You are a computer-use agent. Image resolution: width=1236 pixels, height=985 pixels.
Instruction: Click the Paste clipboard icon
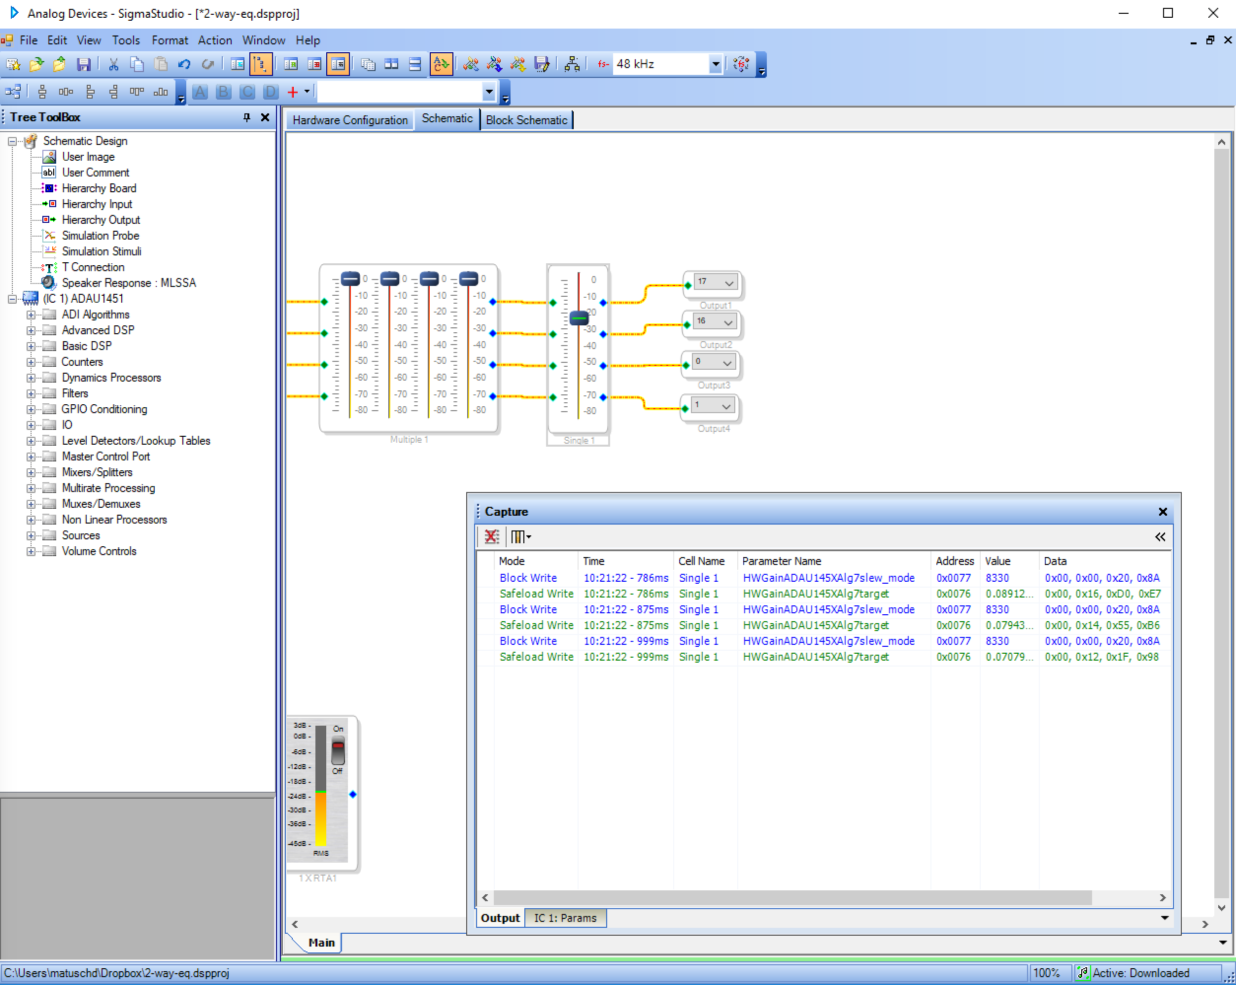click(x=161, y=64)
